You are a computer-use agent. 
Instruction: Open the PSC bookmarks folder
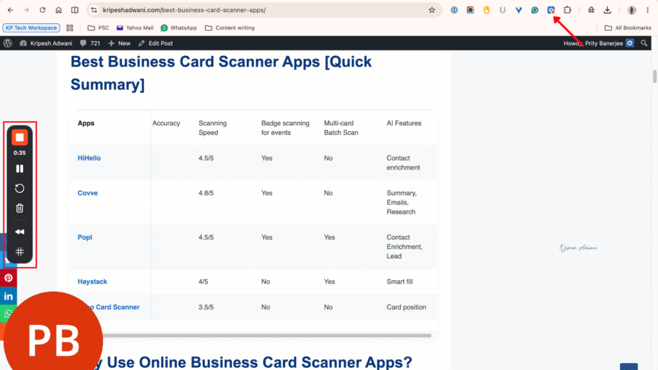click(x=98, y=28)
